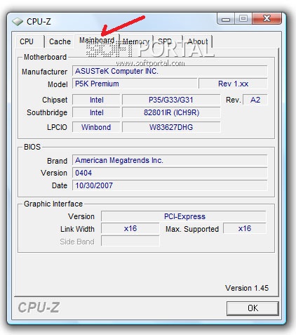Minimize the CPU-Z window
Screen dimensions: 296x335
click(x=226, y=19)
